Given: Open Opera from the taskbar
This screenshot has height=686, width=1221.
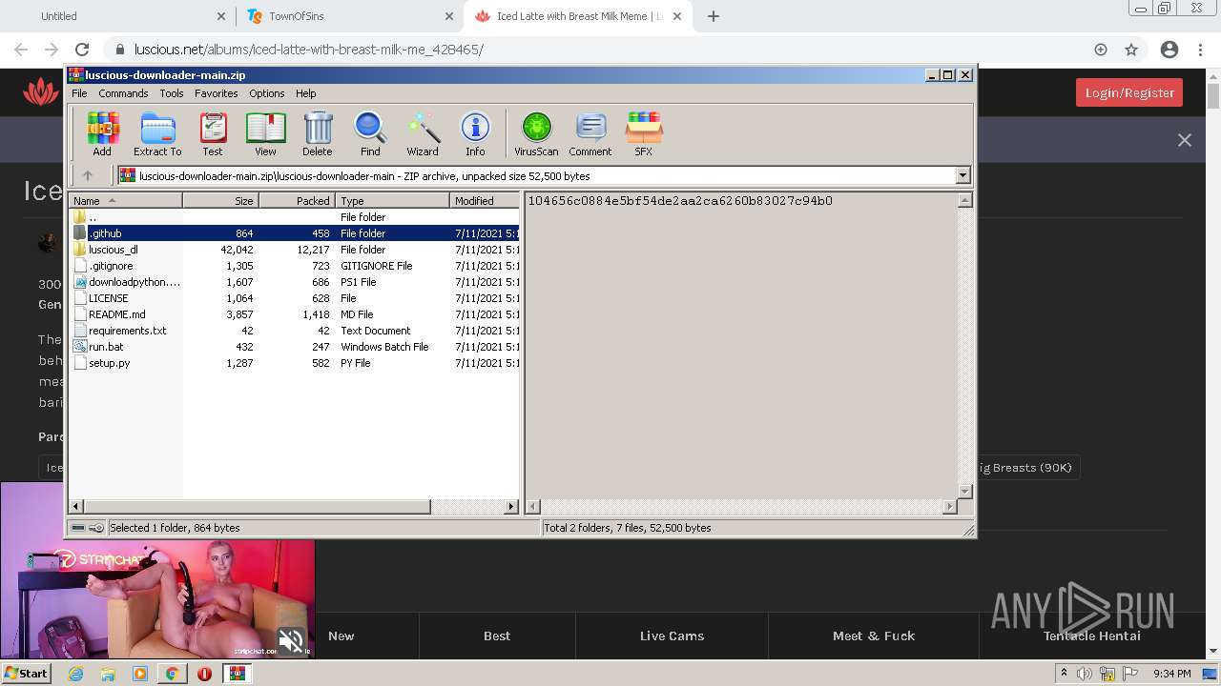Looking at the screenshot, I should point(204,674).
